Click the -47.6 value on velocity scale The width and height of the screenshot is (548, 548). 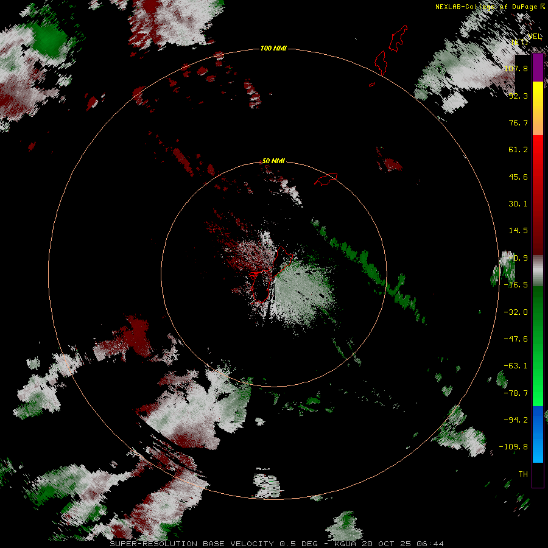pos(516,339)
